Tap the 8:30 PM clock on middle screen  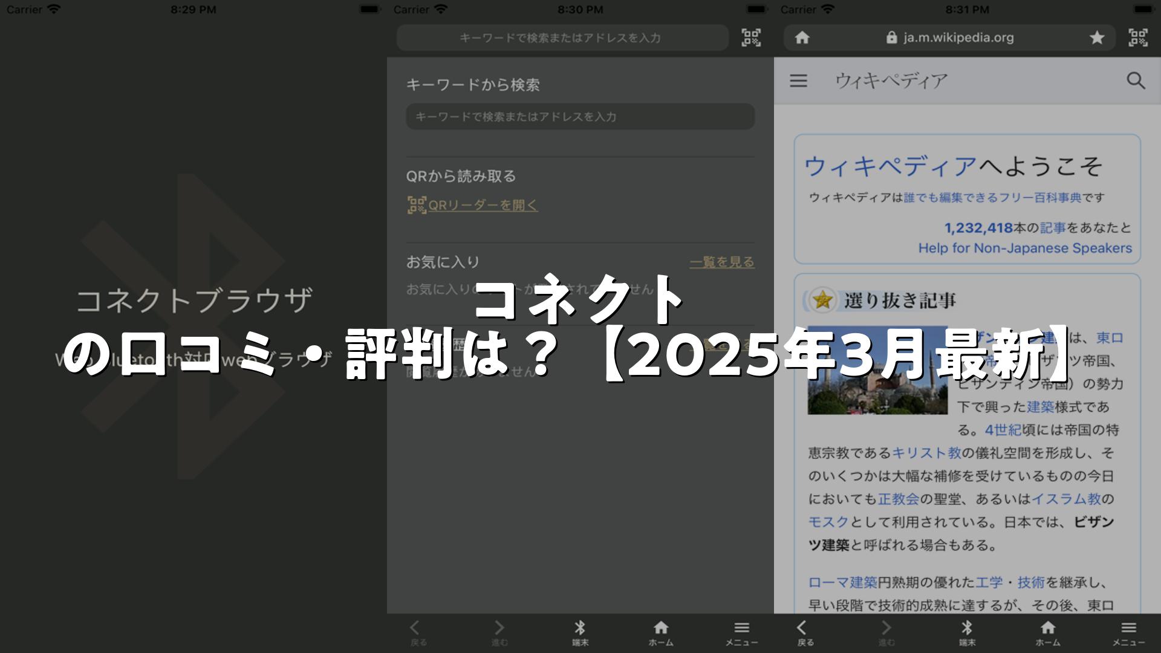pos(580,9)
